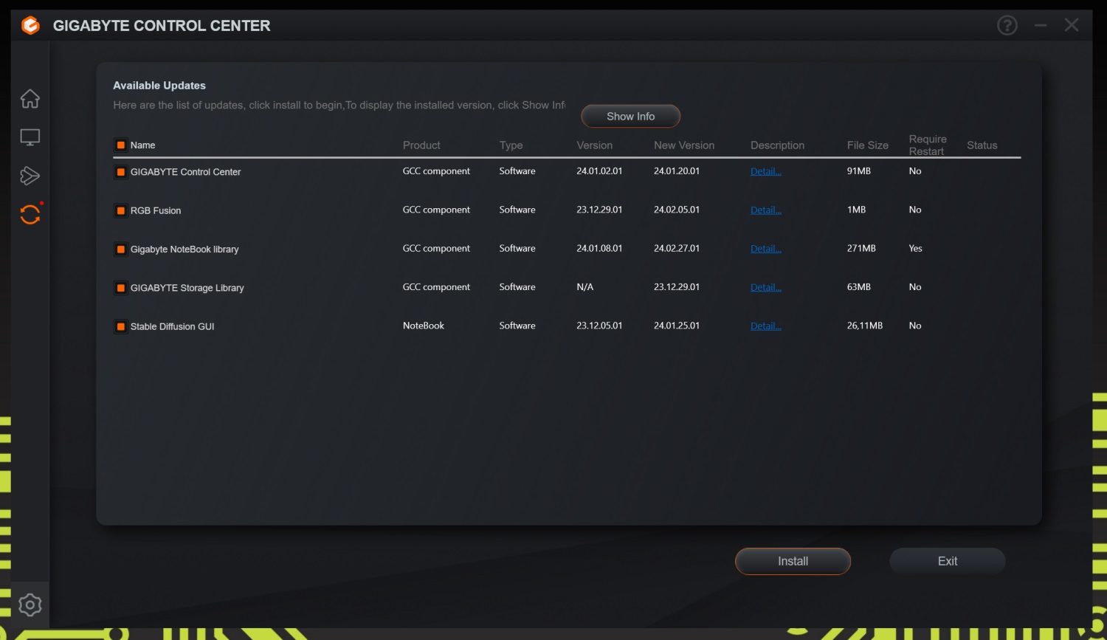Uncheck the GIGABYTE Control Center update
The image size is (1107, 640).
[x=121, y=172]
